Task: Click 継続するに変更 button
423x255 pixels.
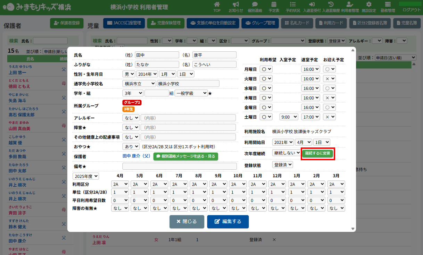Action: [318, 153]
